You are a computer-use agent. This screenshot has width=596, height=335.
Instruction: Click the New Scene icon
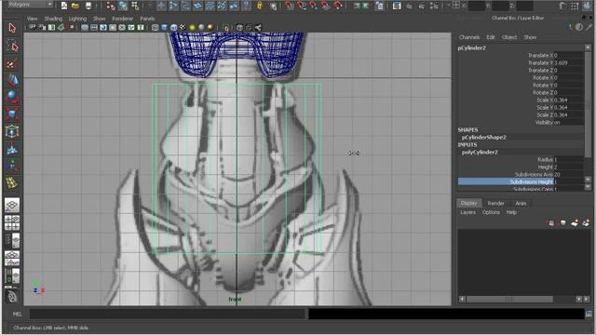tap(64, 6)
